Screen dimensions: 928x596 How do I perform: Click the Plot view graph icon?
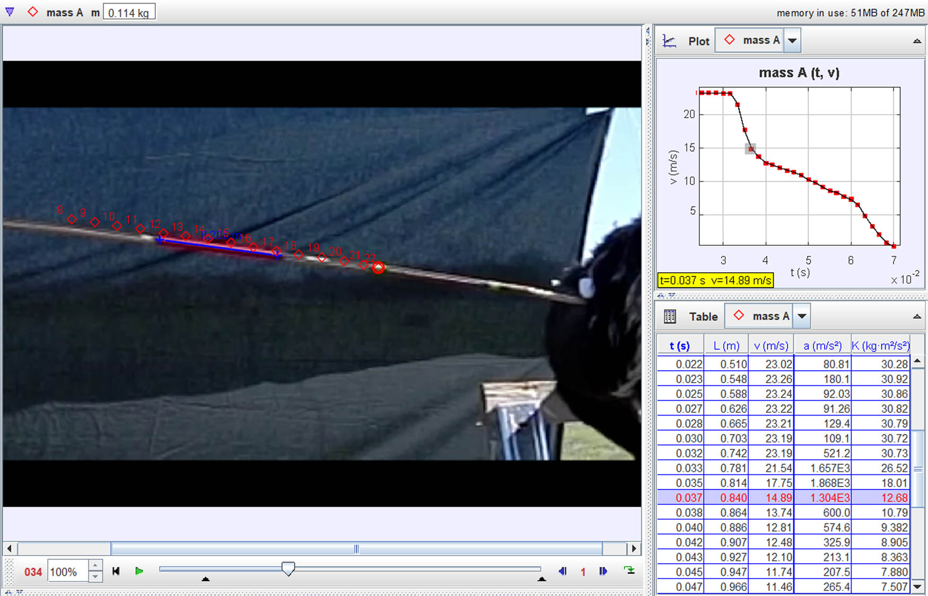[670, 41]
